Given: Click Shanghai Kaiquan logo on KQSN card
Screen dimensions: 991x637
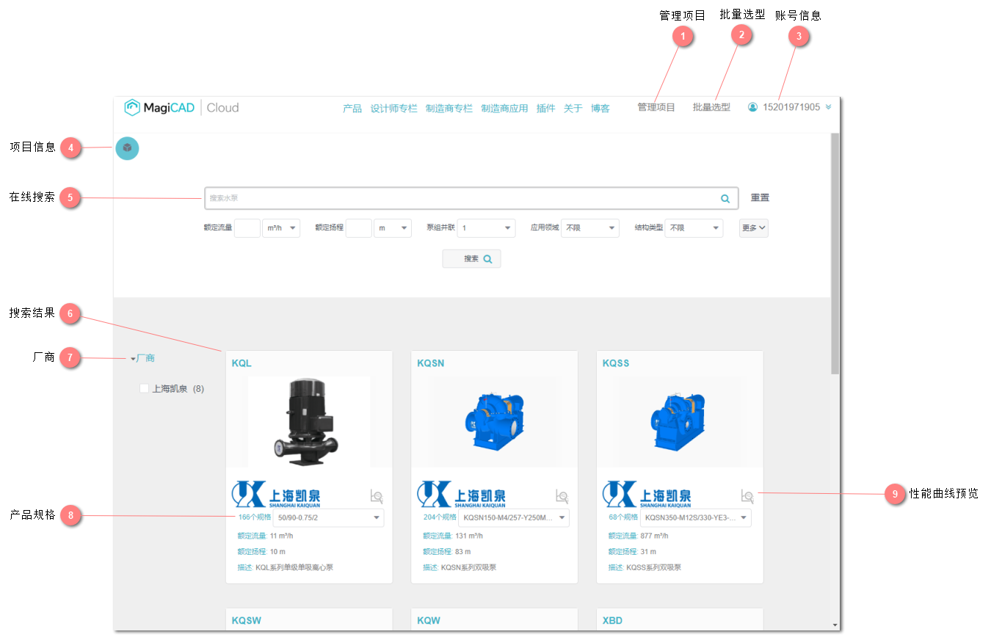Looking at the screenshot, I should click(462, 495).
